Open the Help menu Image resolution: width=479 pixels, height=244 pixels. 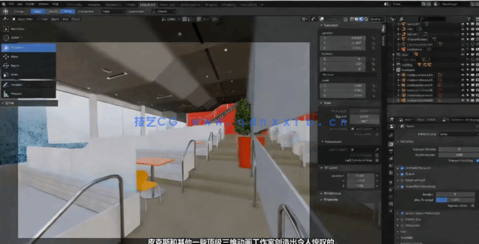[56, 4]
